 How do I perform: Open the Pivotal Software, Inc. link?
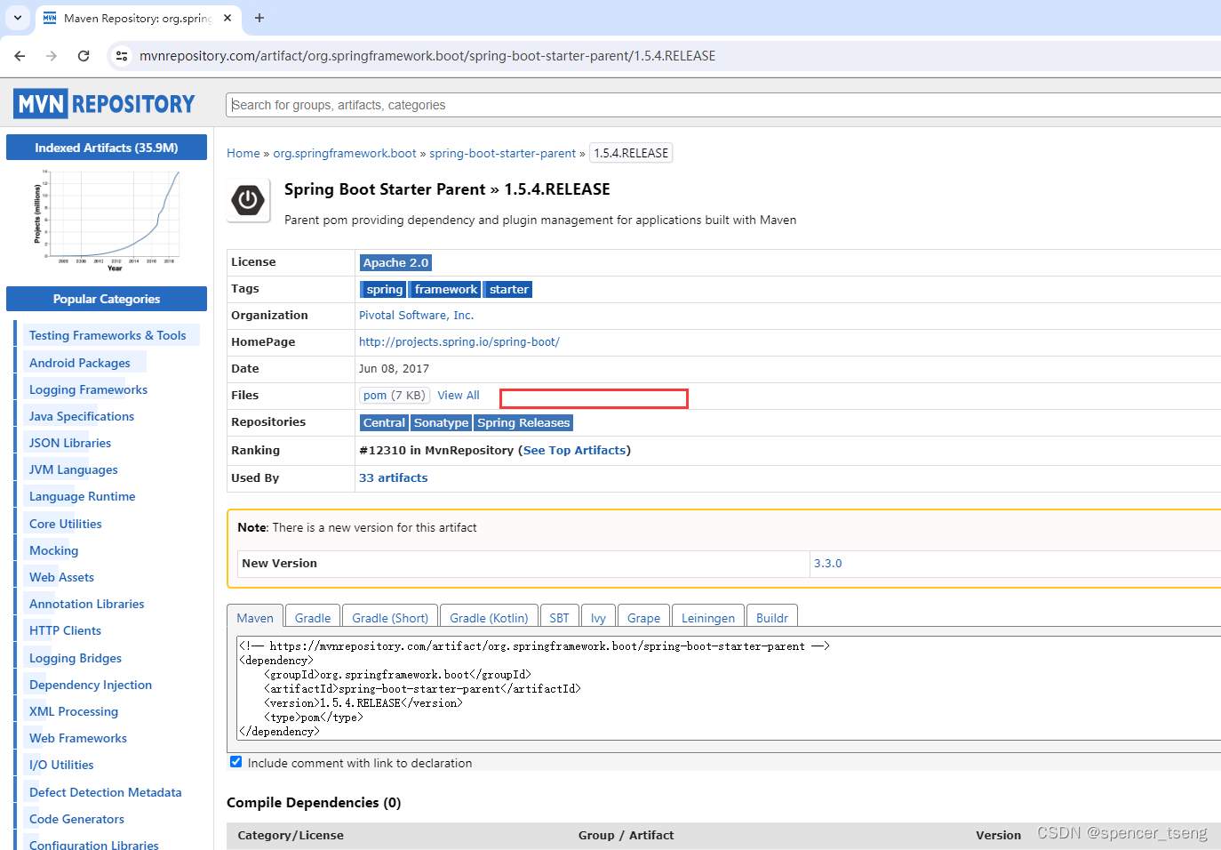tap(416, 316)
